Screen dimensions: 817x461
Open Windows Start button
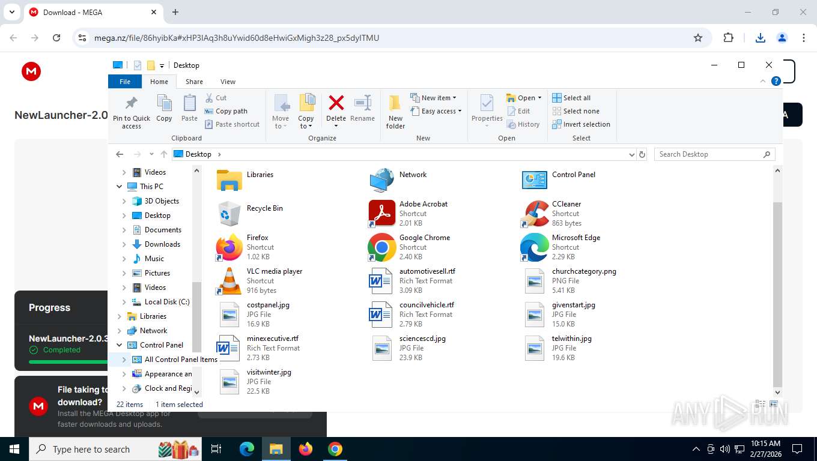(14, 449)
